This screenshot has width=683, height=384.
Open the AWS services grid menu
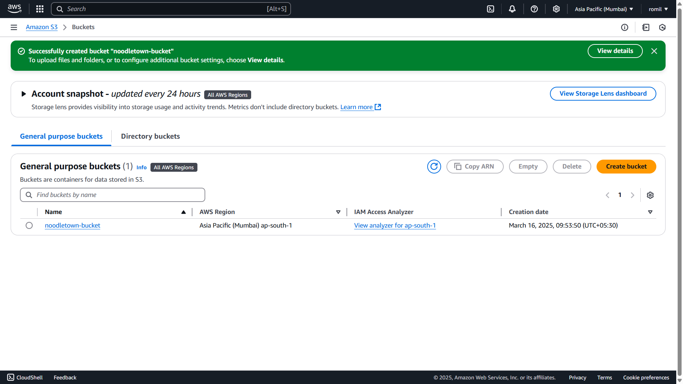click(40, 9)
